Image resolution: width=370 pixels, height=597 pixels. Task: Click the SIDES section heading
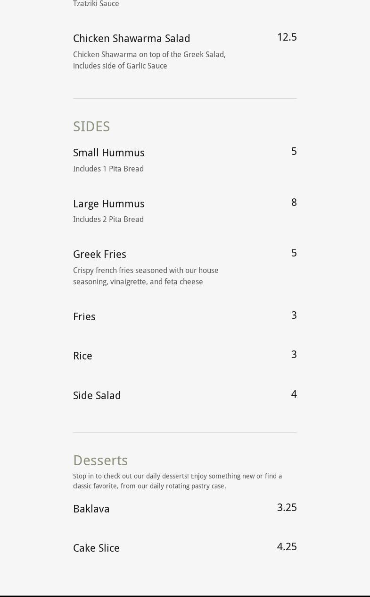click(91, 127)
